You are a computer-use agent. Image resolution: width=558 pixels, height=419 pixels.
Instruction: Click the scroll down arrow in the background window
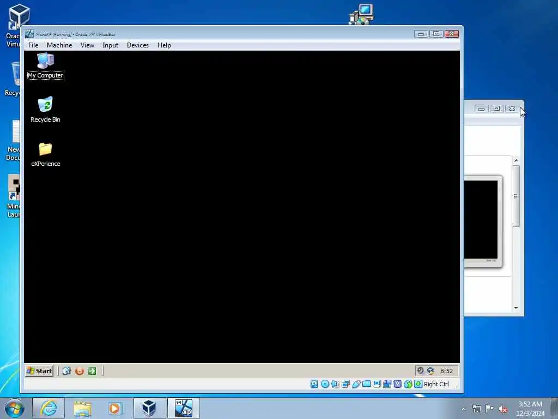pyautogui.click(x=516, y=308)
